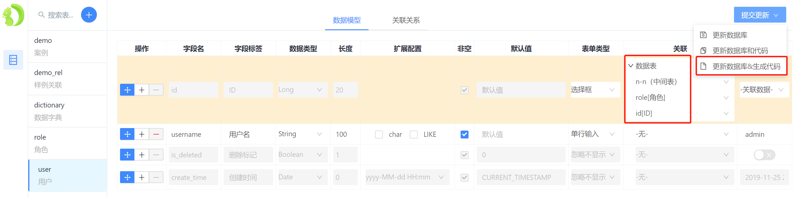This screenshot has height=198, width=793.
Task: Click 非空 checkbox on id row
Action: click(x=465, y=90)
